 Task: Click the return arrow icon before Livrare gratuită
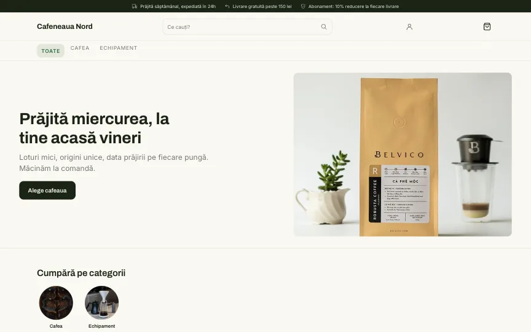click(x=227, y=6)
